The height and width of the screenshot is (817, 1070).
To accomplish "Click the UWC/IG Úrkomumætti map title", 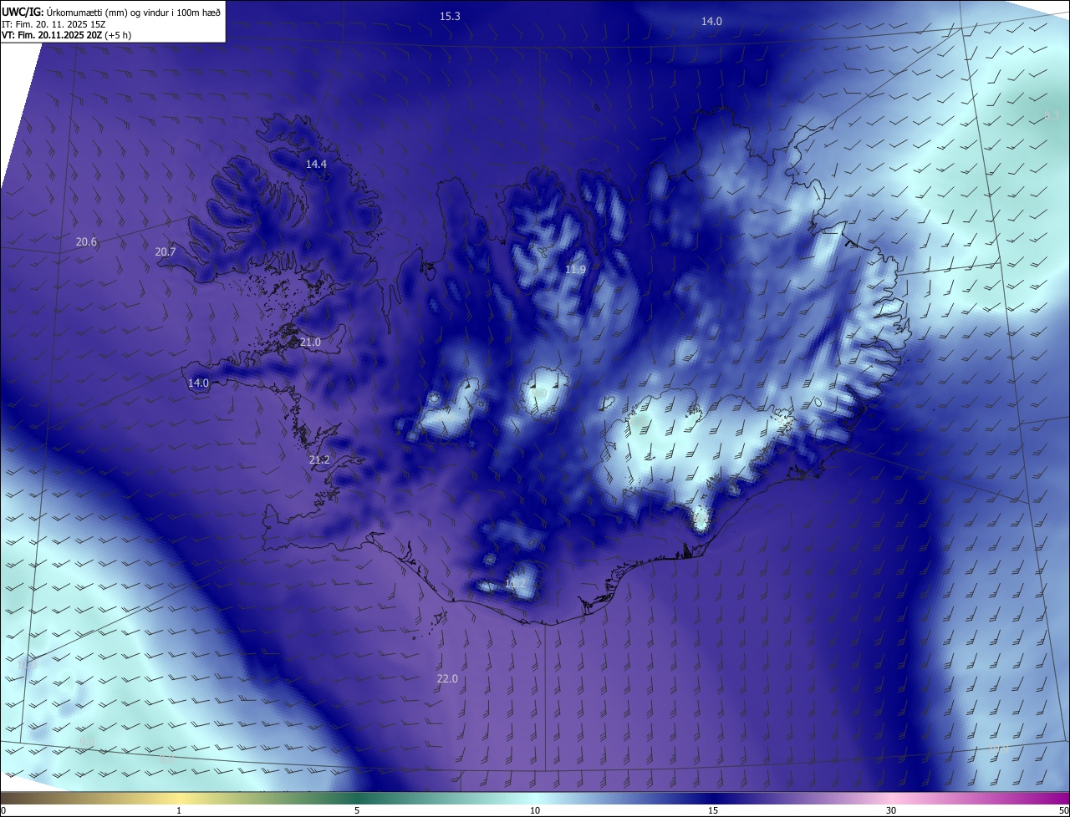I will tap(111, 12).
